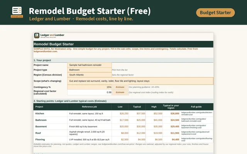Viewport: 247px width, 154px height.
Task: Click the Bathroom low value $17,500
Action: (124, 120)
